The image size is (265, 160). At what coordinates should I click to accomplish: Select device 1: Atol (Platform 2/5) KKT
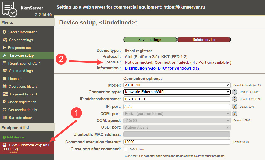coord(27,148)
